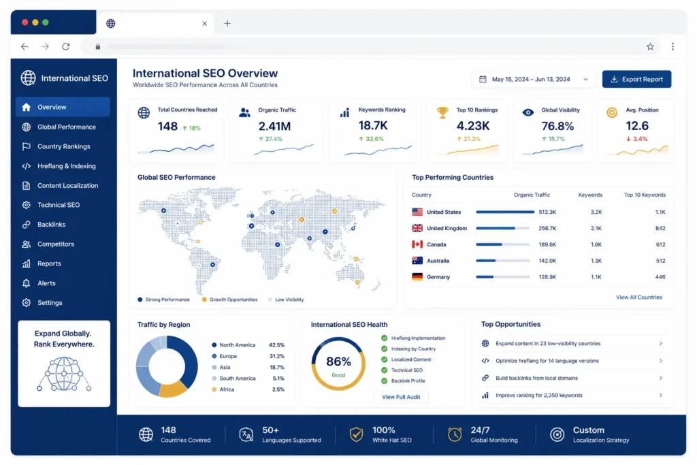697x465 pixels.
Task: Click the Organic Traffic people icon
Action: pos(244,112)
